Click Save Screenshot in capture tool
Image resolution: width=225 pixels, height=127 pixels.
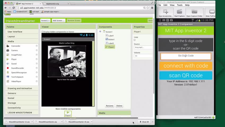point(166,13)
